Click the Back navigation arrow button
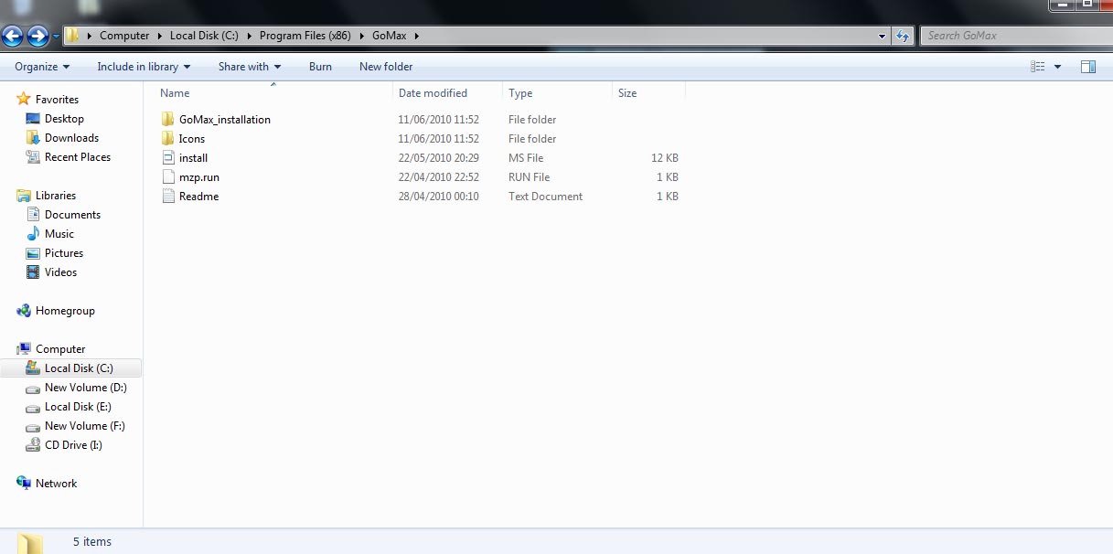1113x554 pixels. click(x=13, y=36)
